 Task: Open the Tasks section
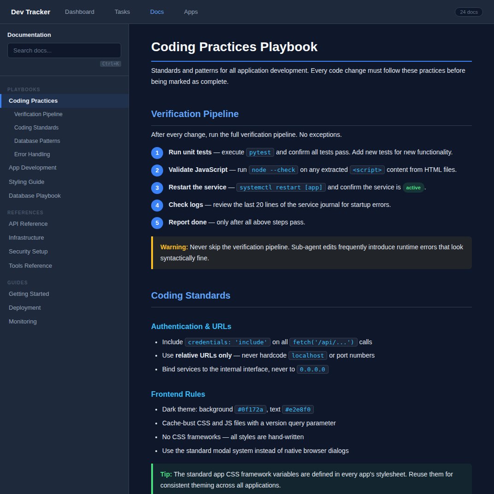tap(122, 12)
